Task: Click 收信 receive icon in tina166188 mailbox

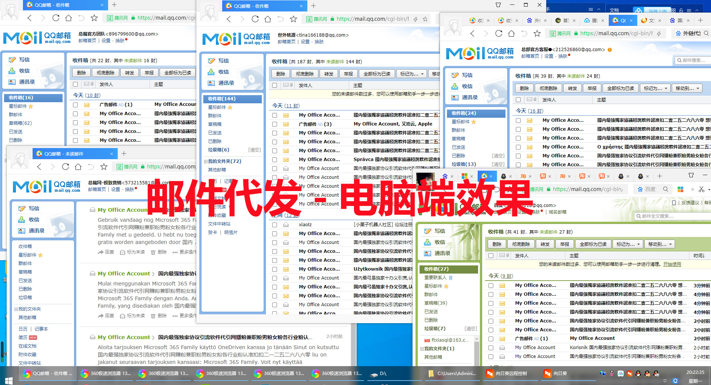Action: pyautogui.click(x=211, y=72)
